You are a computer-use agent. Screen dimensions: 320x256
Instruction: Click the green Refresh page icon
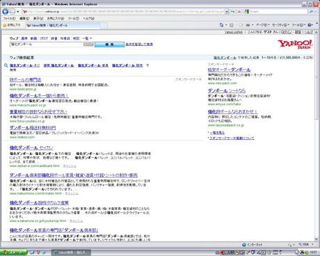pos(233,11)
